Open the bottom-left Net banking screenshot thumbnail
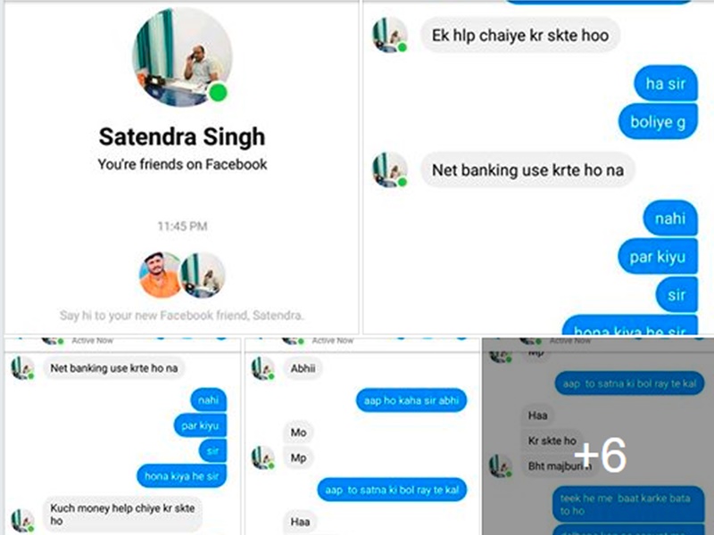Viewport: 714px width, 535px height. 122,436
